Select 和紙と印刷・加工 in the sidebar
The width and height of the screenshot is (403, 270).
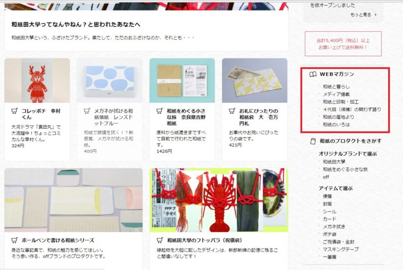tap(340, 102)
